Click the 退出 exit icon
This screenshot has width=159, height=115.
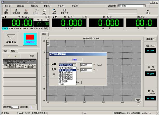(148, 11)
